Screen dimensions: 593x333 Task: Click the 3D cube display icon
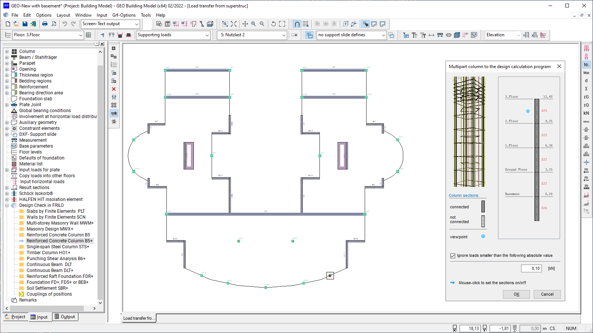[457, 35]
